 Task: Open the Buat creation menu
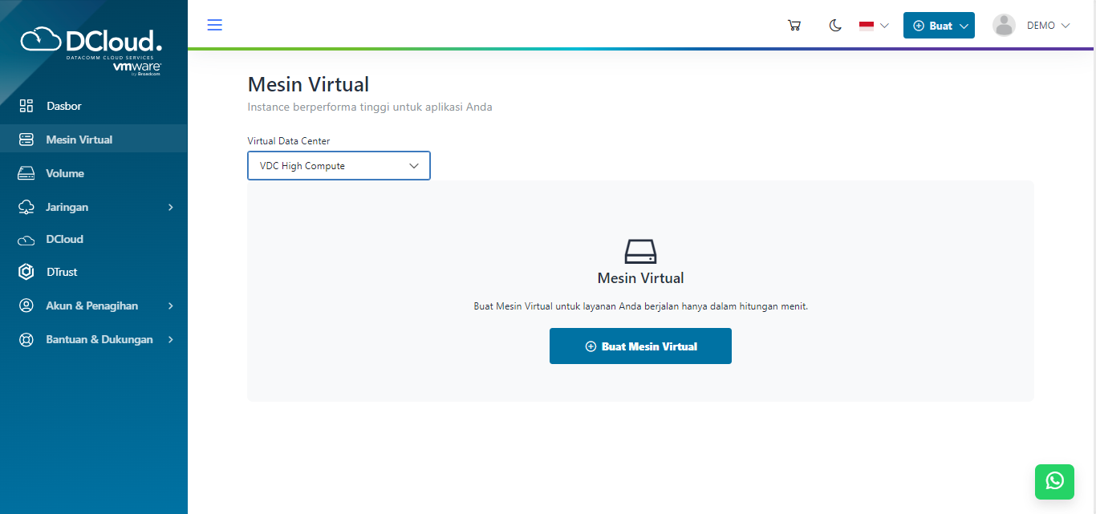pyautogui.click(x=939, y=25)
